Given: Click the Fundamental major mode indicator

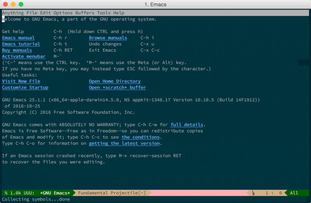Looking at the screenshot, I should 93,193.
